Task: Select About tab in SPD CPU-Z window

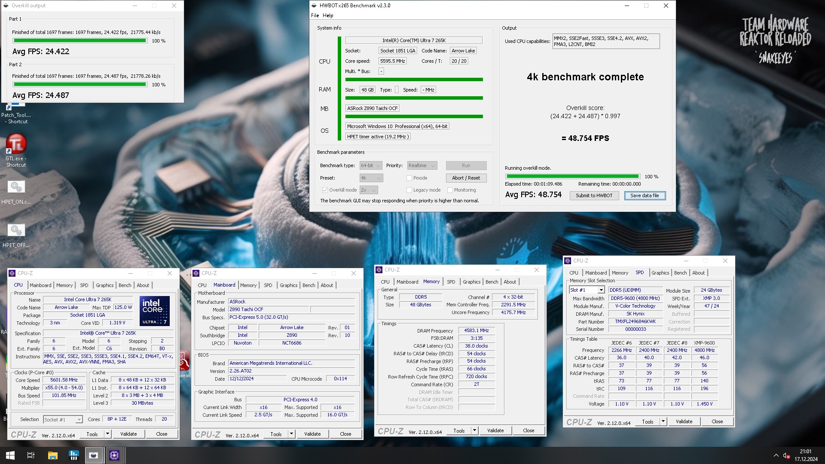Action: click(x=698, y=273)
